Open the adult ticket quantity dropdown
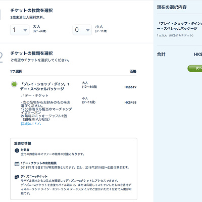 tap(20, 30)
